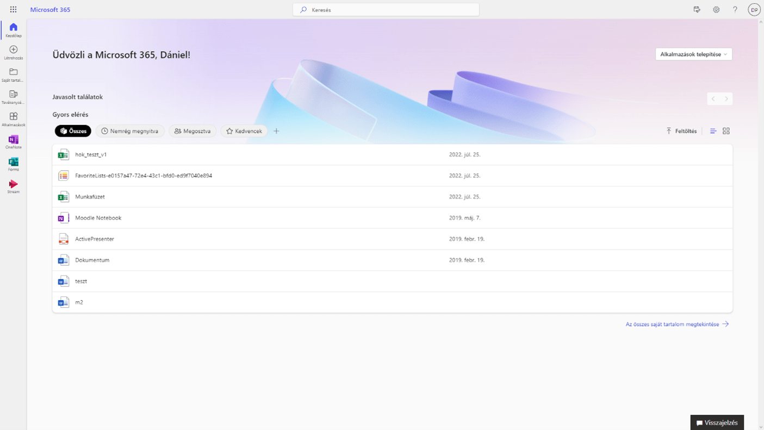This screenshot has height=430, width=764.
Task: Open the settings gear icon
Action: 716,9
